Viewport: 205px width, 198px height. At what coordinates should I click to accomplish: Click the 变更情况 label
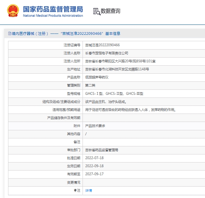pyautogui.click(x=73, y=182)
